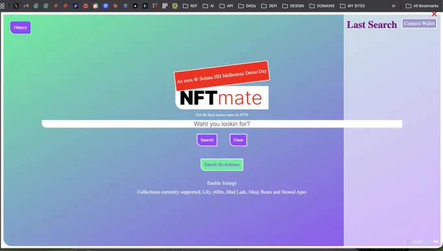Open the blue circular bookmark icon
The image size is (443, 251).
coord(106,6)
